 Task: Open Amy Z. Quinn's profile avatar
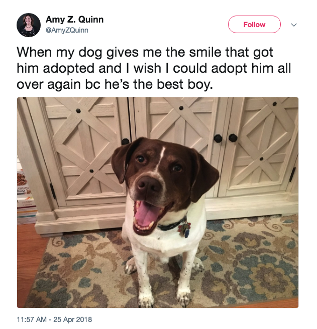pos(29,25)
